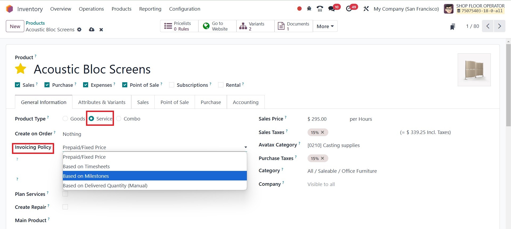Click the bookmark icon near the record counter
The image size is (511, 229).
[x=452, y=27]
